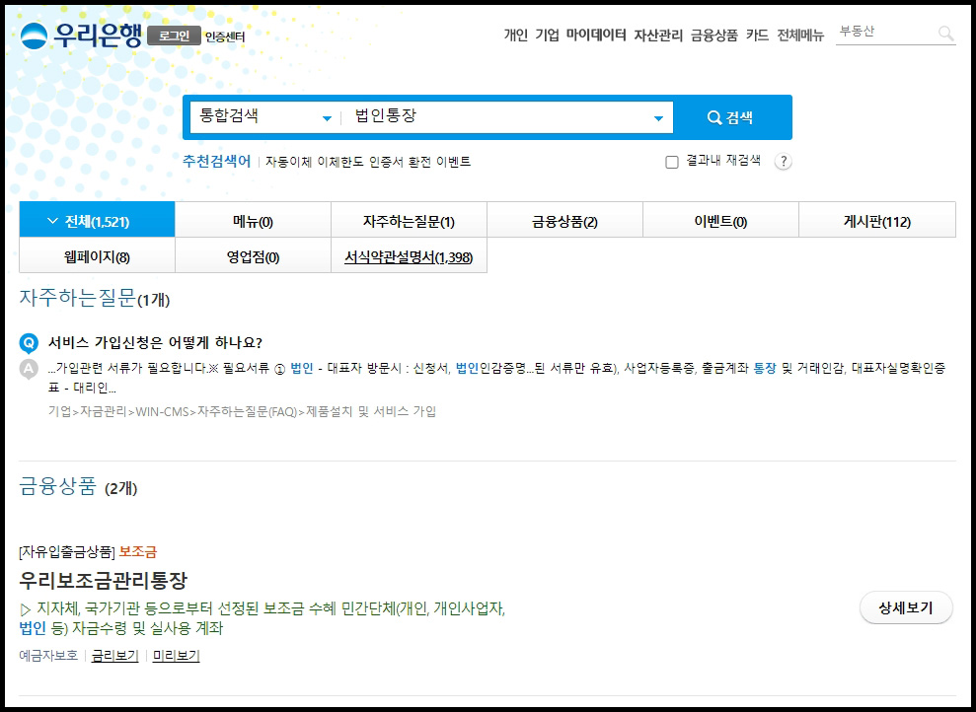Image resolution: width=976 pixels, height=712 pixels.
Task: Click the 금융상품 (2개) section heading
Action: pyautogui.click(x=78, y=486)
